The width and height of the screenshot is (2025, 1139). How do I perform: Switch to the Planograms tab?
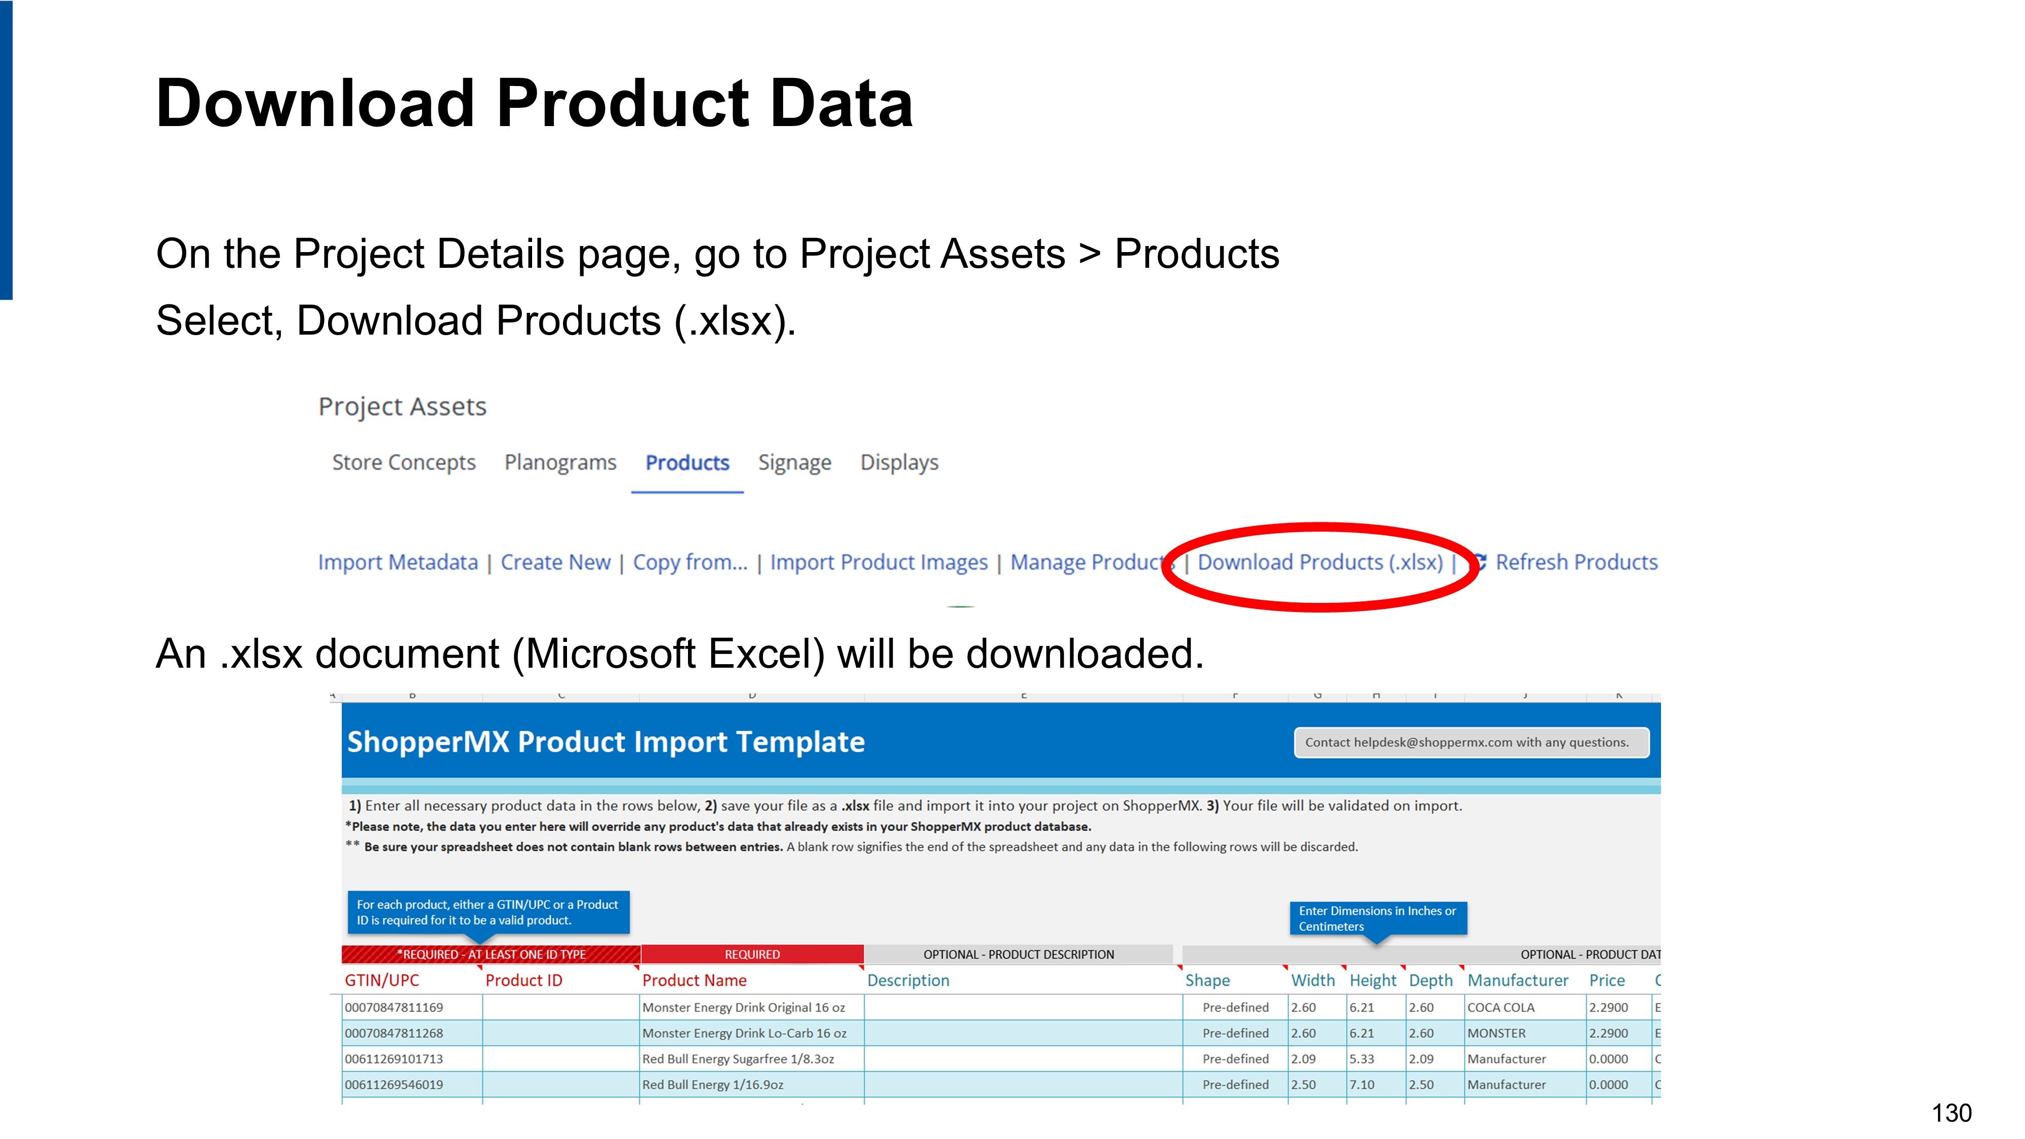tap(560, 462)
